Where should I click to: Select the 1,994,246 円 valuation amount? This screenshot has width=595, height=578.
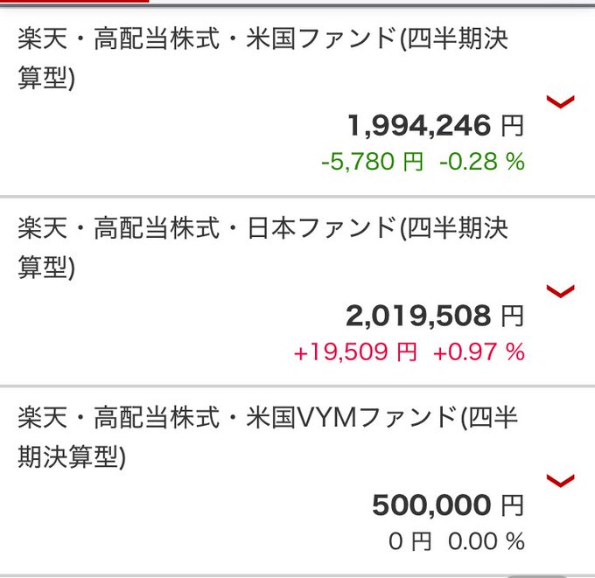click(x=436, y=126)
